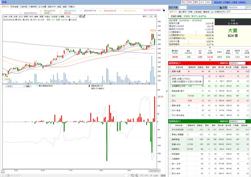
Task: Click the 融資 indicator button
Action: (x=26, y=17)
